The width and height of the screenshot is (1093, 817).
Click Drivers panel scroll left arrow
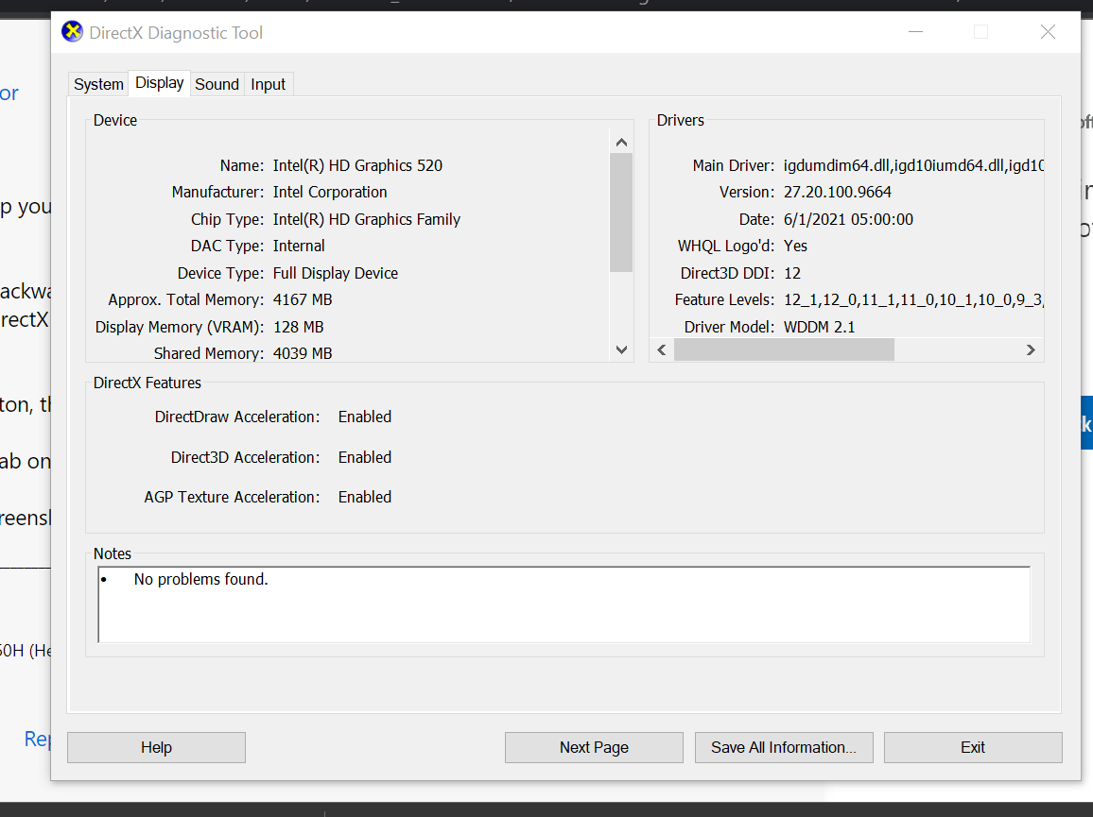(662, 349)
